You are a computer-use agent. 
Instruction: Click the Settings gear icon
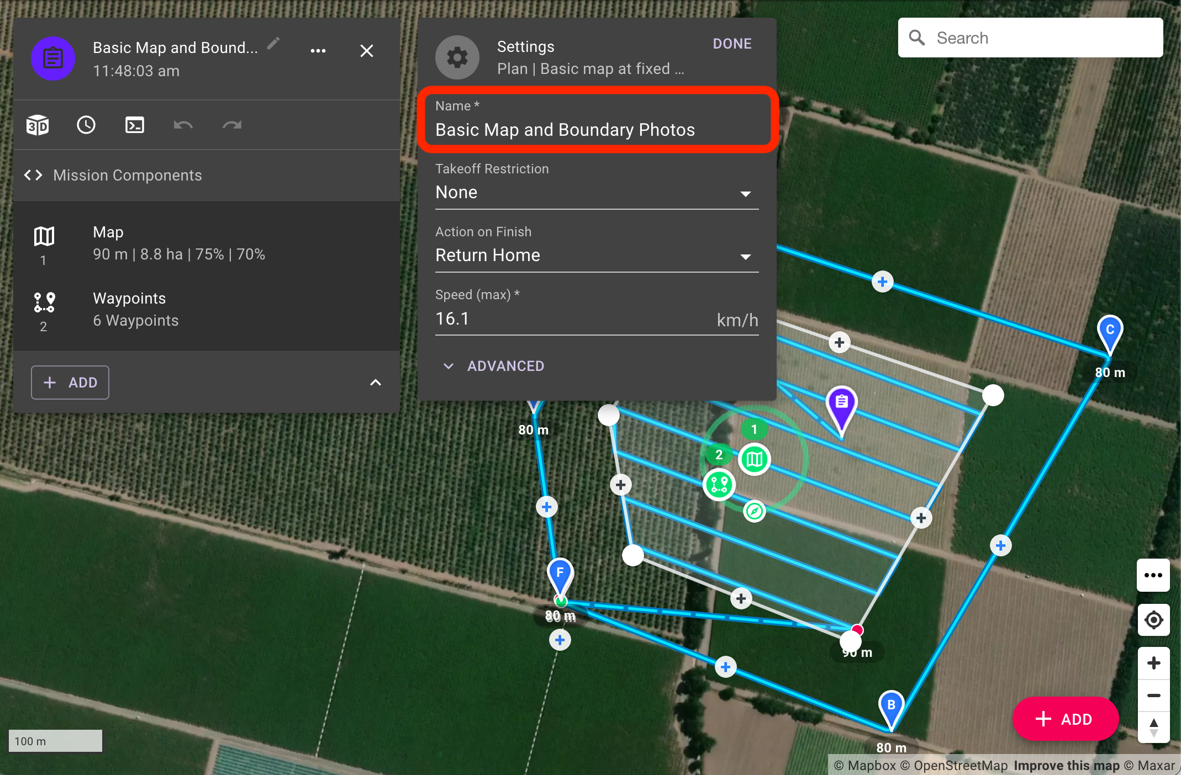457,57
